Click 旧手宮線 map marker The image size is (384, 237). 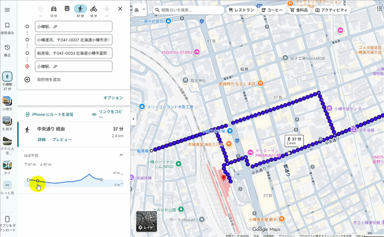pyautogui.click(x=354, y=130)
